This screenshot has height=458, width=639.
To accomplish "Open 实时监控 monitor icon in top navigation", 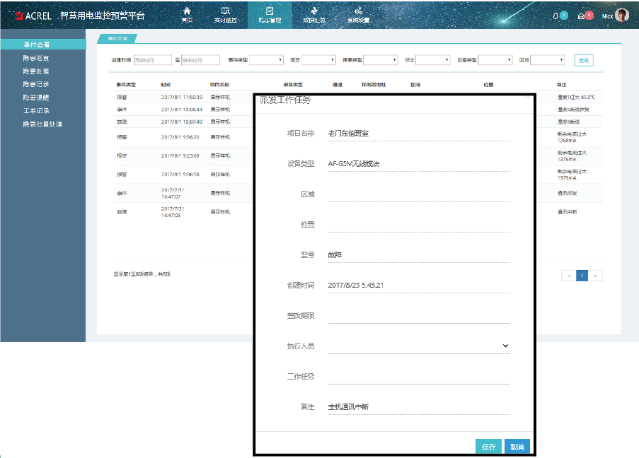I will coord(225,15).
